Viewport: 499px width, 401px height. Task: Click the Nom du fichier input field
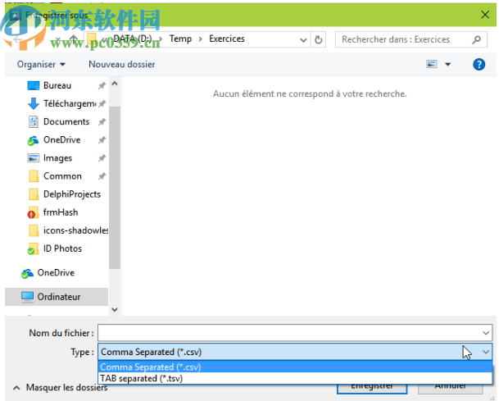click(295, 333)
